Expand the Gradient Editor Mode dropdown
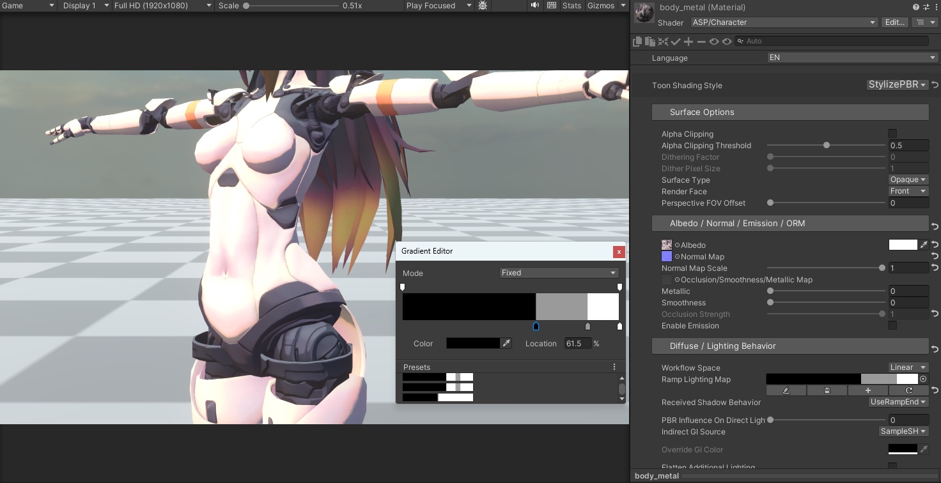Image resolution: width=941 pixels, height=483 pixels. click(558, 273)
